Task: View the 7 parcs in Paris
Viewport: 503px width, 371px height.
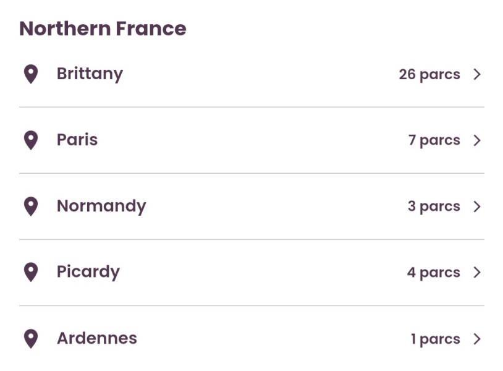Action: tap(434, 140)
